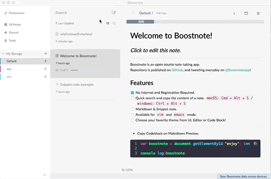Switch to default card list view
Screen dimensions: 271x179
tap(108, 23)
